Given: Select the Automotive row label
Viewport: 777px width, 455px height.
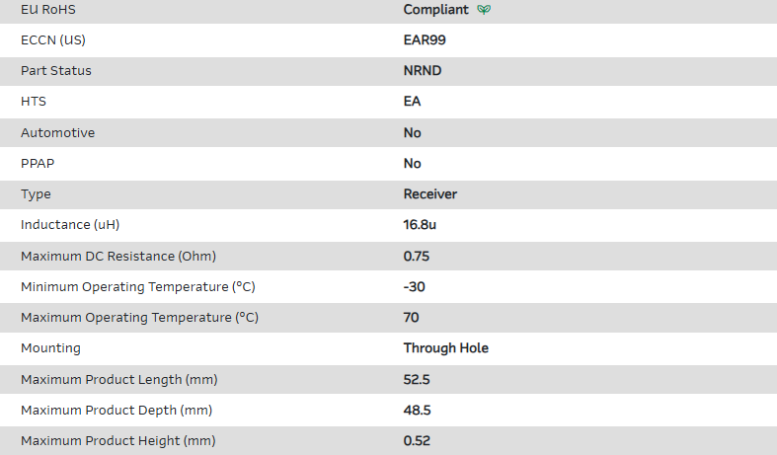Looking at the screenshot, I should [58, 132].
